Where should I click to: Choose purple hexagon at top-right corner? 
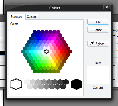(x=58, y=32)
